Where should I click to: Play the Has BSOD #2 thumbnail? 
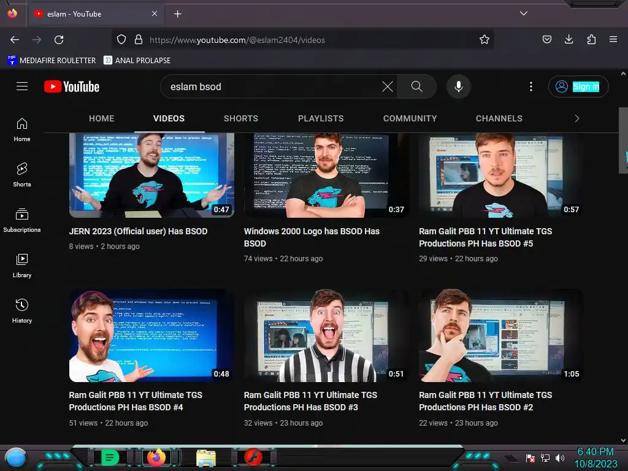pyautogui.click(x=502, y=335)
